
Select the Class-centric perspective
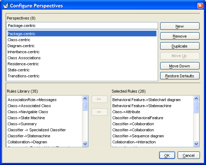82,40
